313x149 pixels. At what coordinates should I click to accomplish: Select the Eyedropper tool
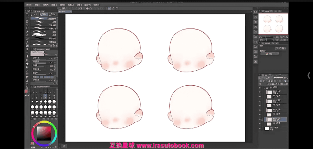pos(27,35)
